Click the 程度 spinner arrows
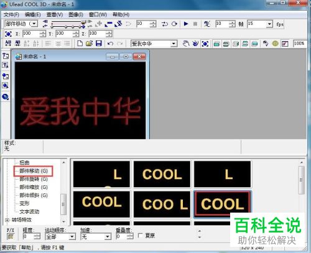311x253 pixels. (37, 236)
